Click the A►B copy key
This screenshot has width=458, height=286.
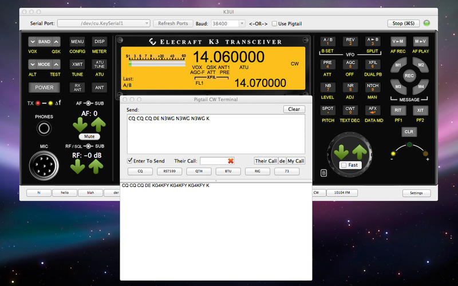373,41
